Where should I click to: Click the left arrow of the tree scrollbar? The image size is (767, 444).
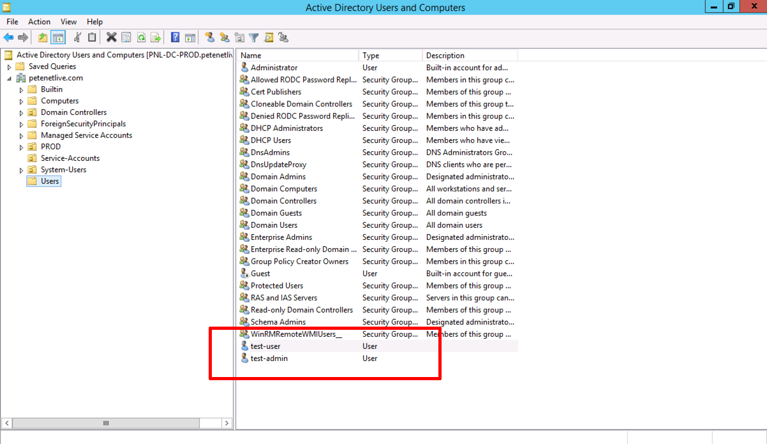click(x=8, y=423)
